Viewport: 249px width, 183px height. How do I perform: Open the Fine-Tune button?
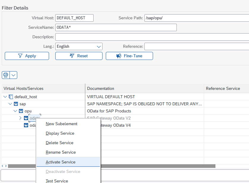(x=129, y=56)
